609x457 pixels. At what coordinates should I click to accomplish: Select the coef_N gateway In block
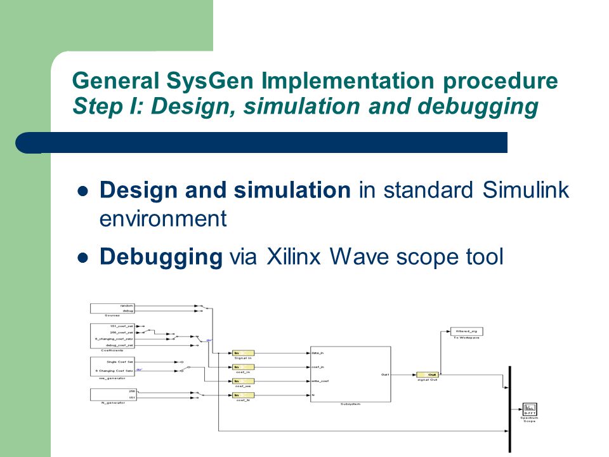243,395
